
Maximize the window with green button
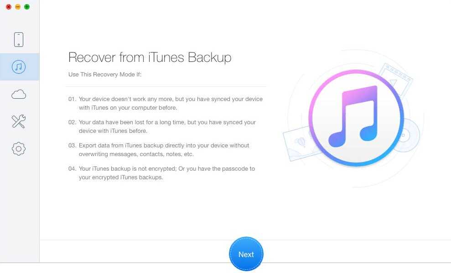coord(27,7)
